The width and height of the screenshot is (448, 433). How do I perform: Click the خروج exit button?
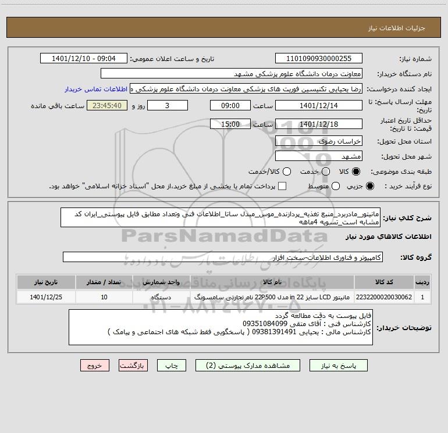click(95, 366)
